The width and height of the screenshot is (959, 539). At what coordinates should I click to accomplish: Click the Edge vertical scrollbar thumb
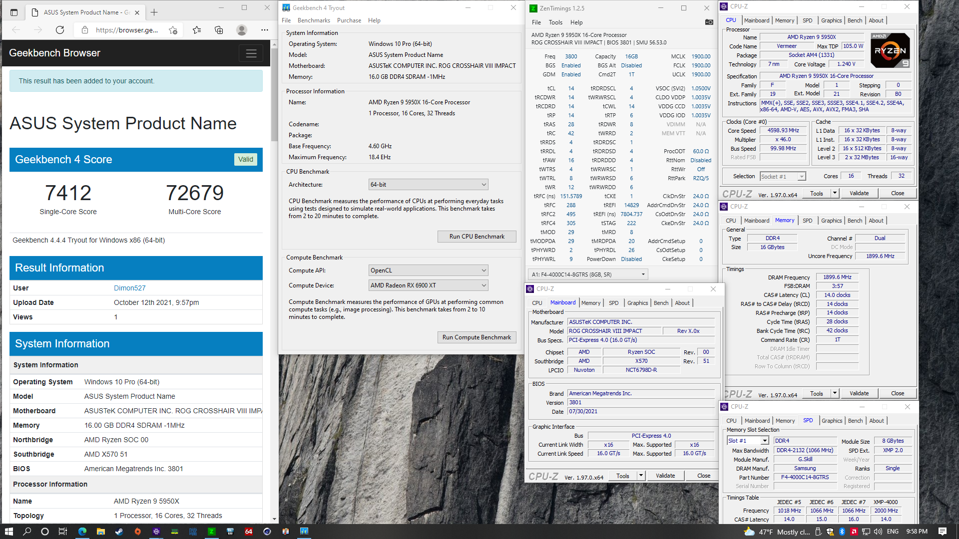[274, 95]
